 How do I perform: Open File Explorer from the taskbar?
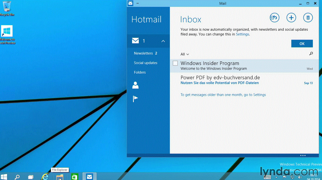[x=60, y=177]
